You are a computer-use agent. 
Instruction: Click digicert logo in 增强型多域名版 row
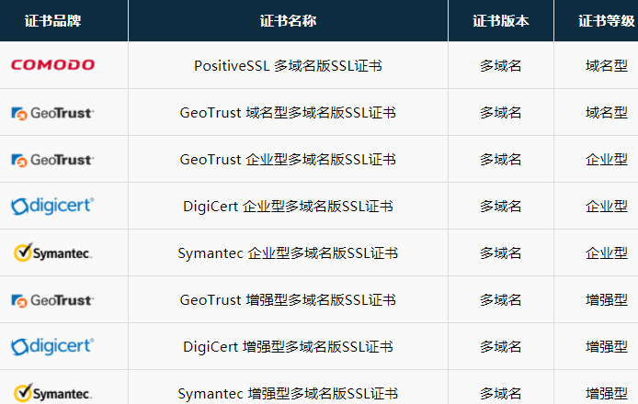(53, 346)
